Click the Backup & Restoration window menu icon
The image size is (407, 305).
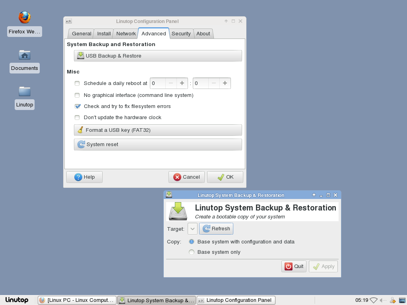(169, 195)
